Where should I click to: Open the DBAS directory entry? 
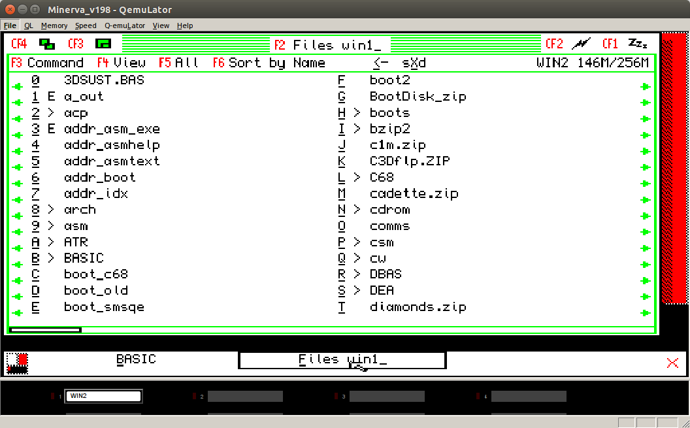pos(386,274)
